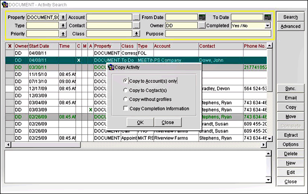Image resolution: width=308 pixels, height=194 pixels.
Task: Sort by the Owner column header
Action: pyautogui.click(x=21, y=46)
